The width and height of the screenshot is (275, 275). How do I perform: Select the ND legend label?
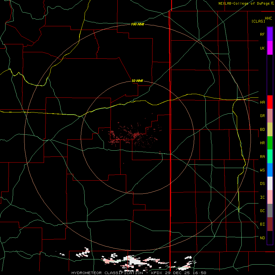[x=262, y=238]
